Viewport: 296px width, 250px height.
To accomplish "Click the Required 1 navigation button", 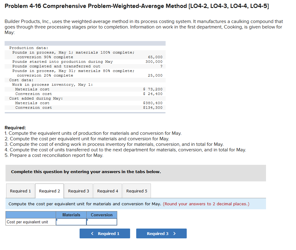I will click(x=105, y=233).
